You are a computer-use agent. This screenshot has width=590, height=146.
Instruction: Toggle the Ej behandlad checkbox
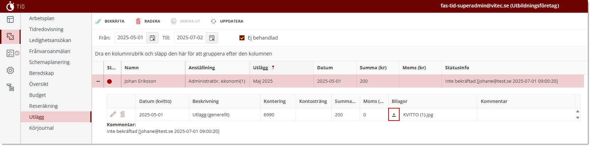tap(242, 38)
